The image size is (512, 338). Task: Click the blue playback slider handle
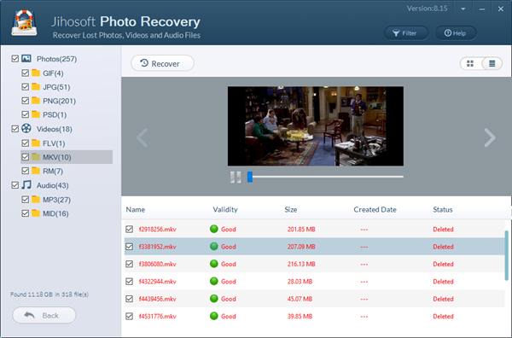(250, 177)
